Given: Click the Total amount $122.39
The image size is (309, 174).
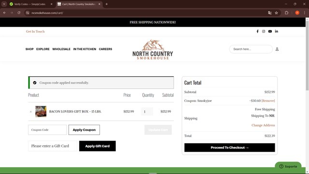Looking at the screenshot, I should coord(269,136).
